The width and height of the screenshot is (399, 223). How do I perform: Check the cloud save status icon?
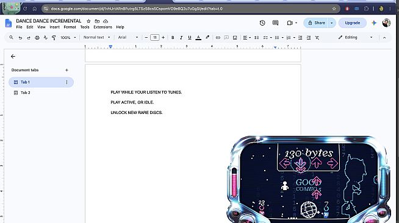pos(106,21)
